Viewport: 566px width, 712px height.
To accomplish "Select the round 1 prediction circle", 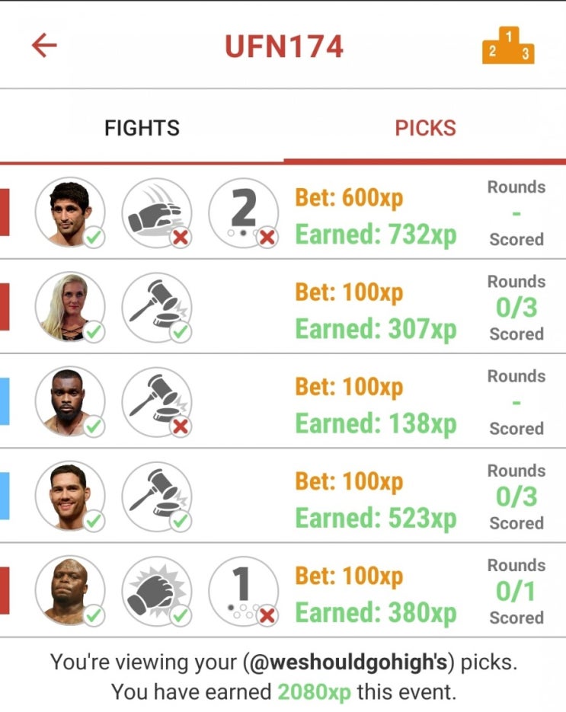I will (243, 591).
